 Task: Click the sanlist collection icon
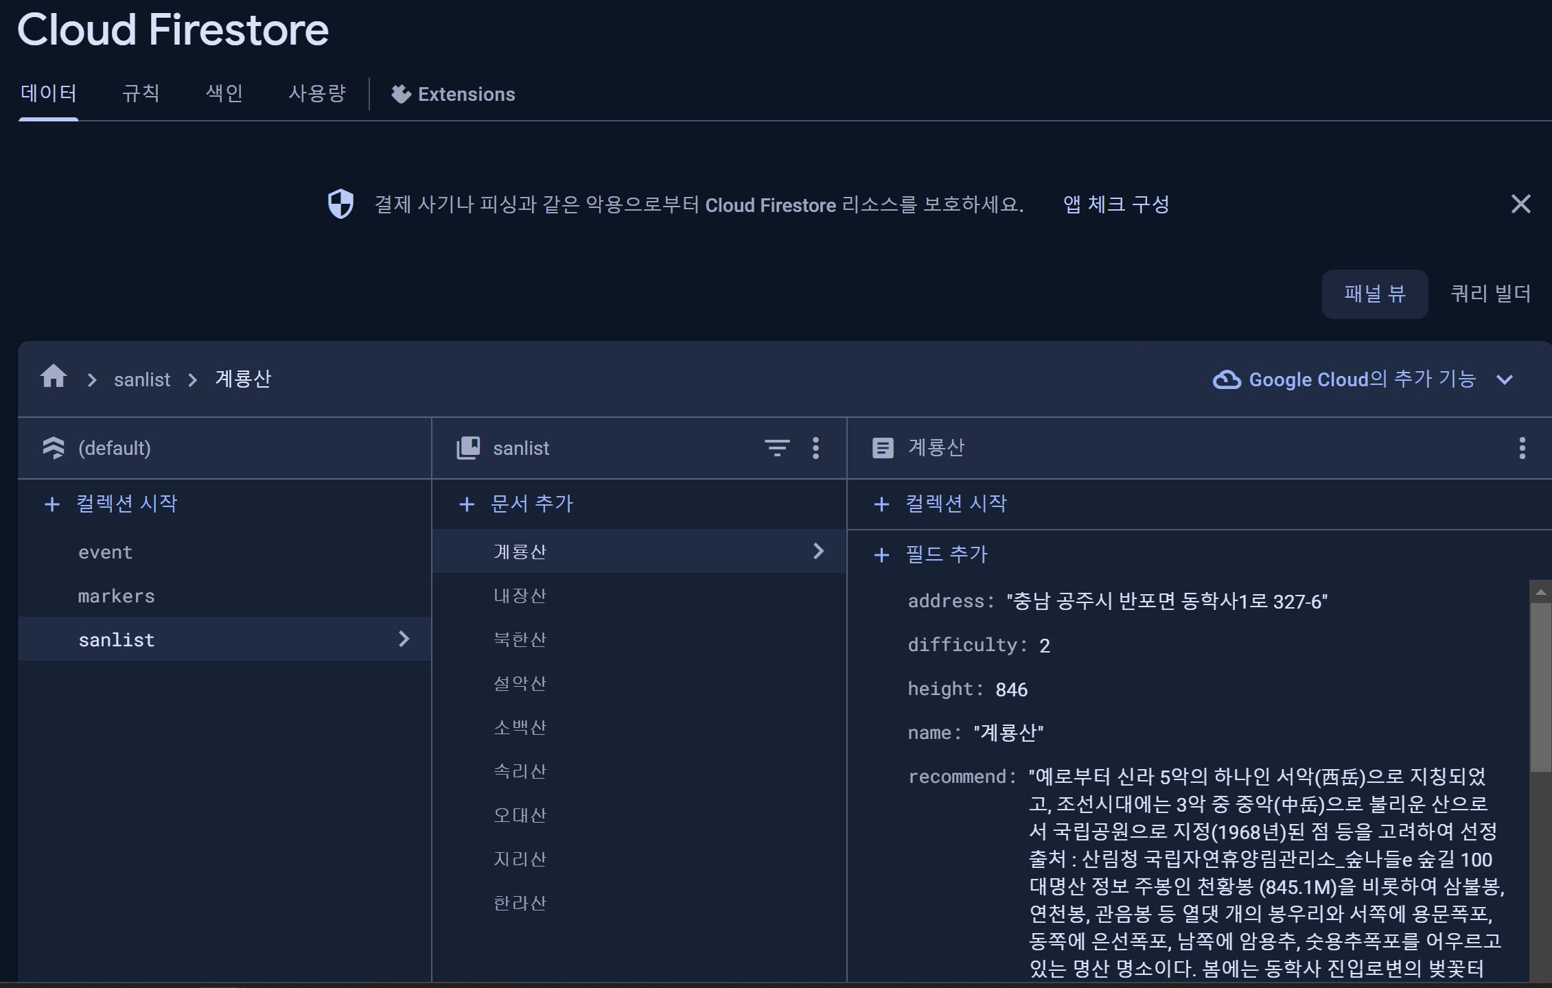468,448
